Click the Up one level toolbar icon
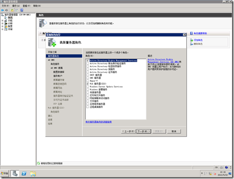Screen dimensions: 234x179 click(12, 10)
